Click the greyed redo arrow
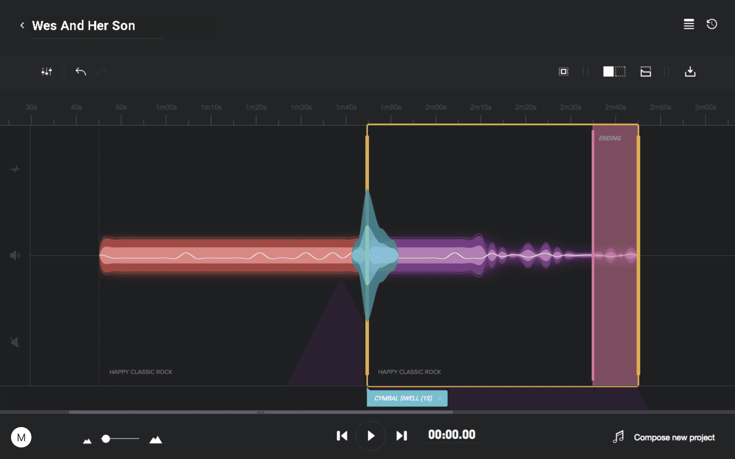The image size is (735, 459). pos(102,72)
